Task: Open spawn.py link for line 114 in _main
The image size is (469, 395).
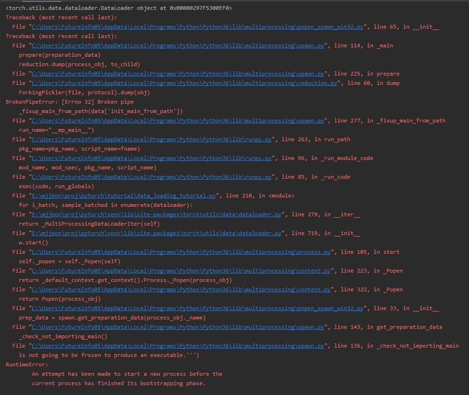Action: [x=178, y=46]
